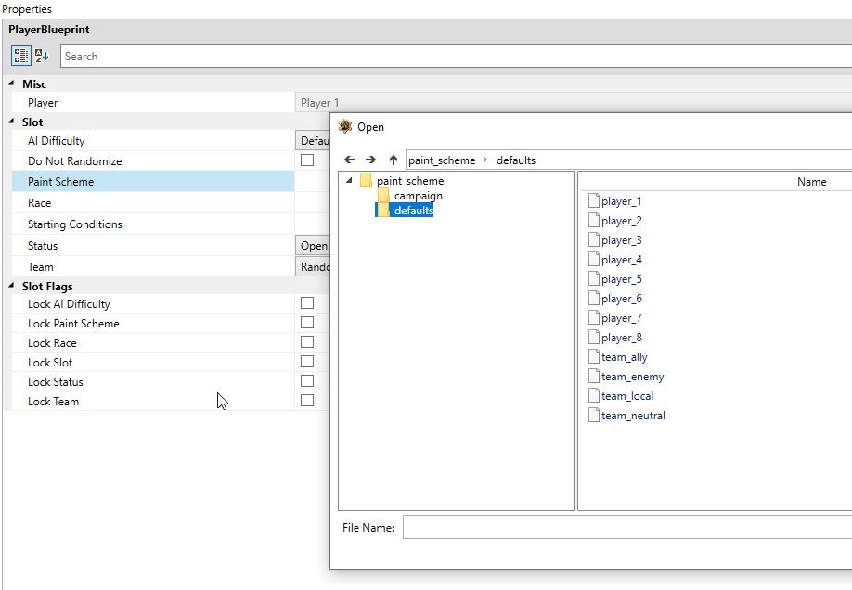Screen dimensions: 852x590
Task: Go forward in Open dialog
Action: [x=370, y=160]
